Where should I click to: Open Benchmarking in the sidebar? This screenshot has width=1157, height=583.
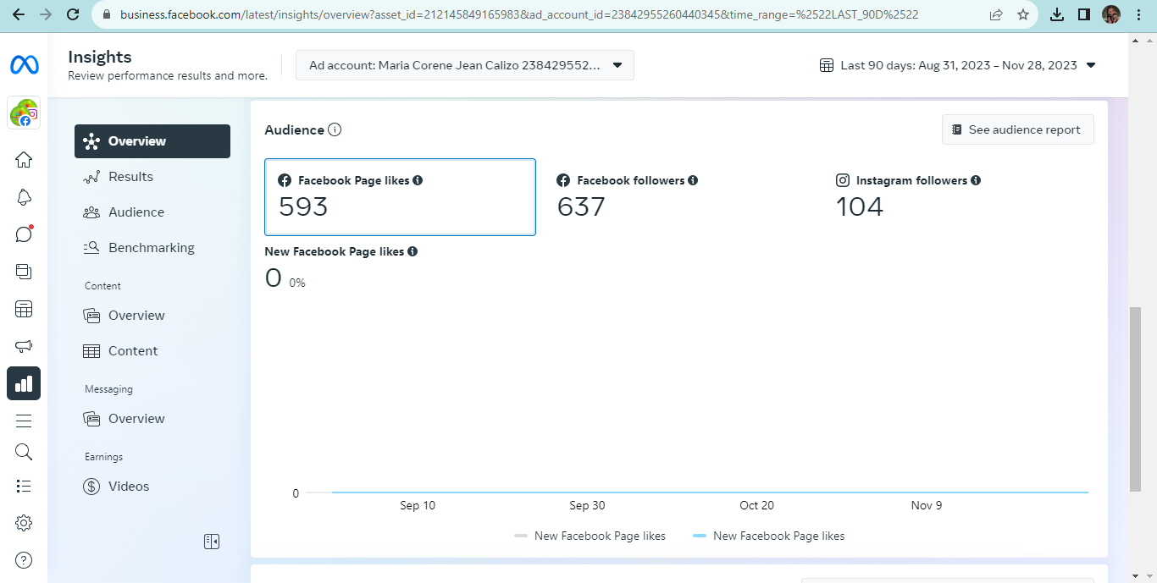[151, 248]
